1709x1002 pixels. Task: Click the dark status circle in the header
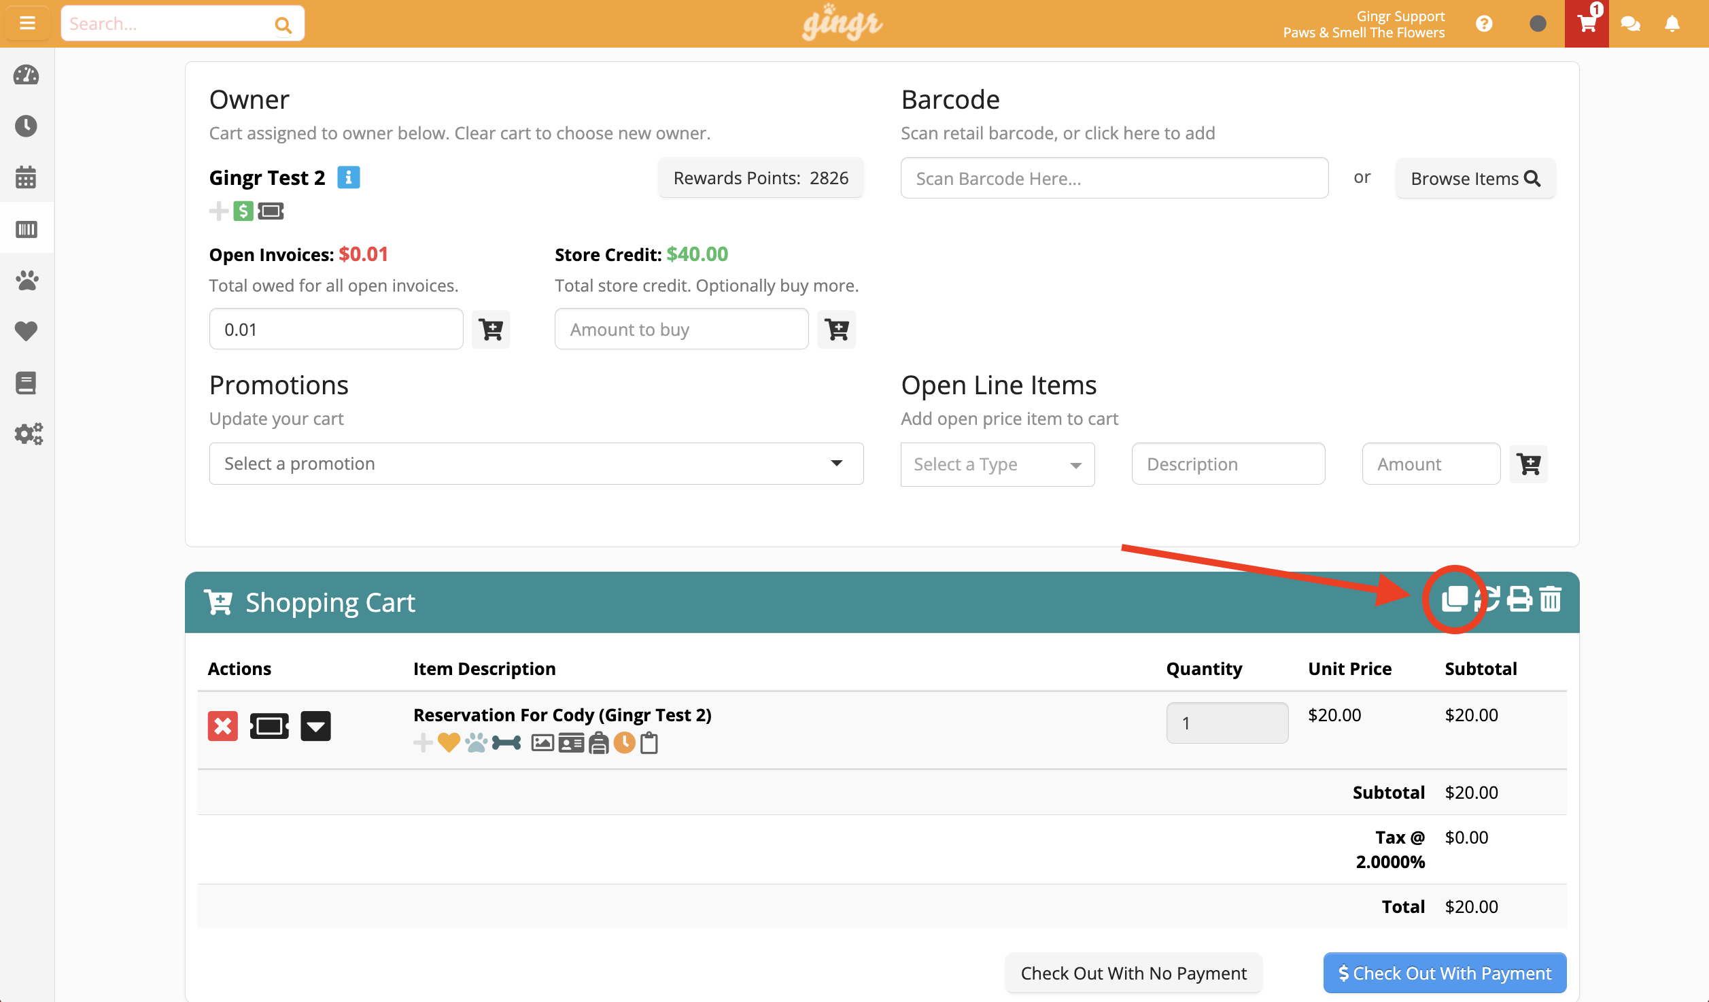[x=1538, y=24]
